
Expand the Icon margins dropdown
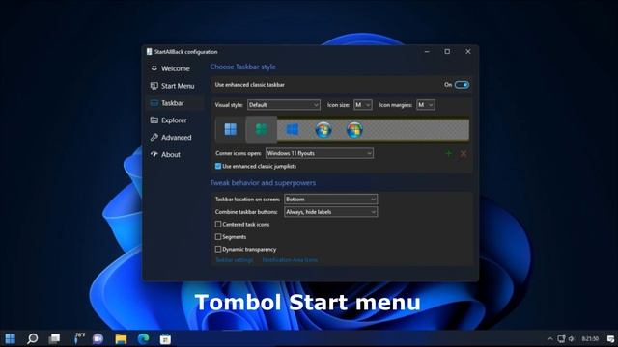click(426, 105)
